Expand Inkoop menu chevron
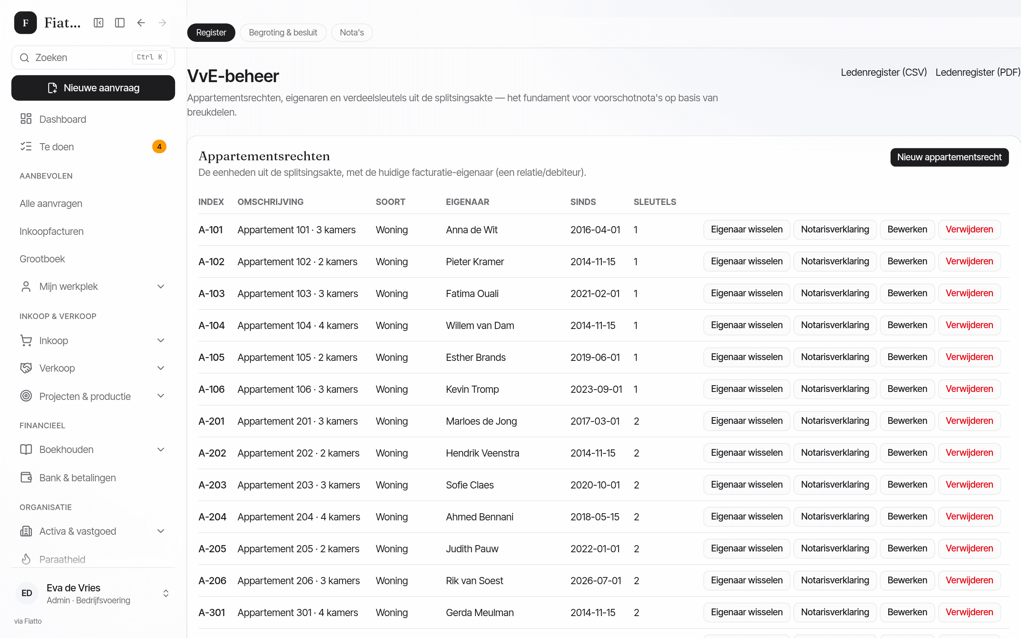The width and height of the screenshot is (1021, 638). point(161,341)
